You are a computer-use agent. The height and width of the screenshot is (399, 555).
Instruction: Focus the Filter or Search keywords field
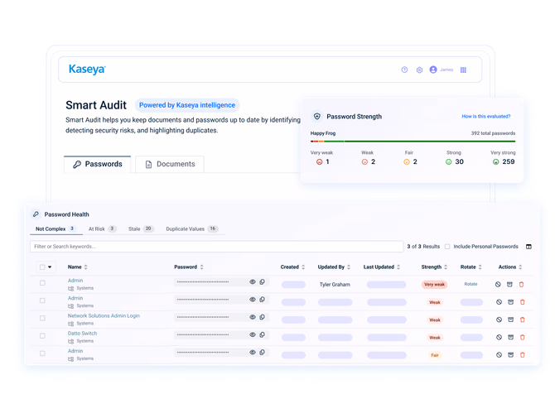coord(217,247)
